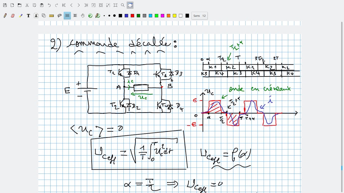Select the vertical space tool
344x193 pixels.
[75, 16]
